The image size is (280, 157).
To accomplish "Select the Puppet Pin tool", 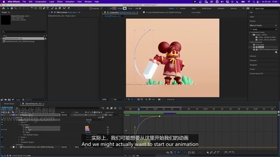I will pyautogui.click(x=69, y=8).
